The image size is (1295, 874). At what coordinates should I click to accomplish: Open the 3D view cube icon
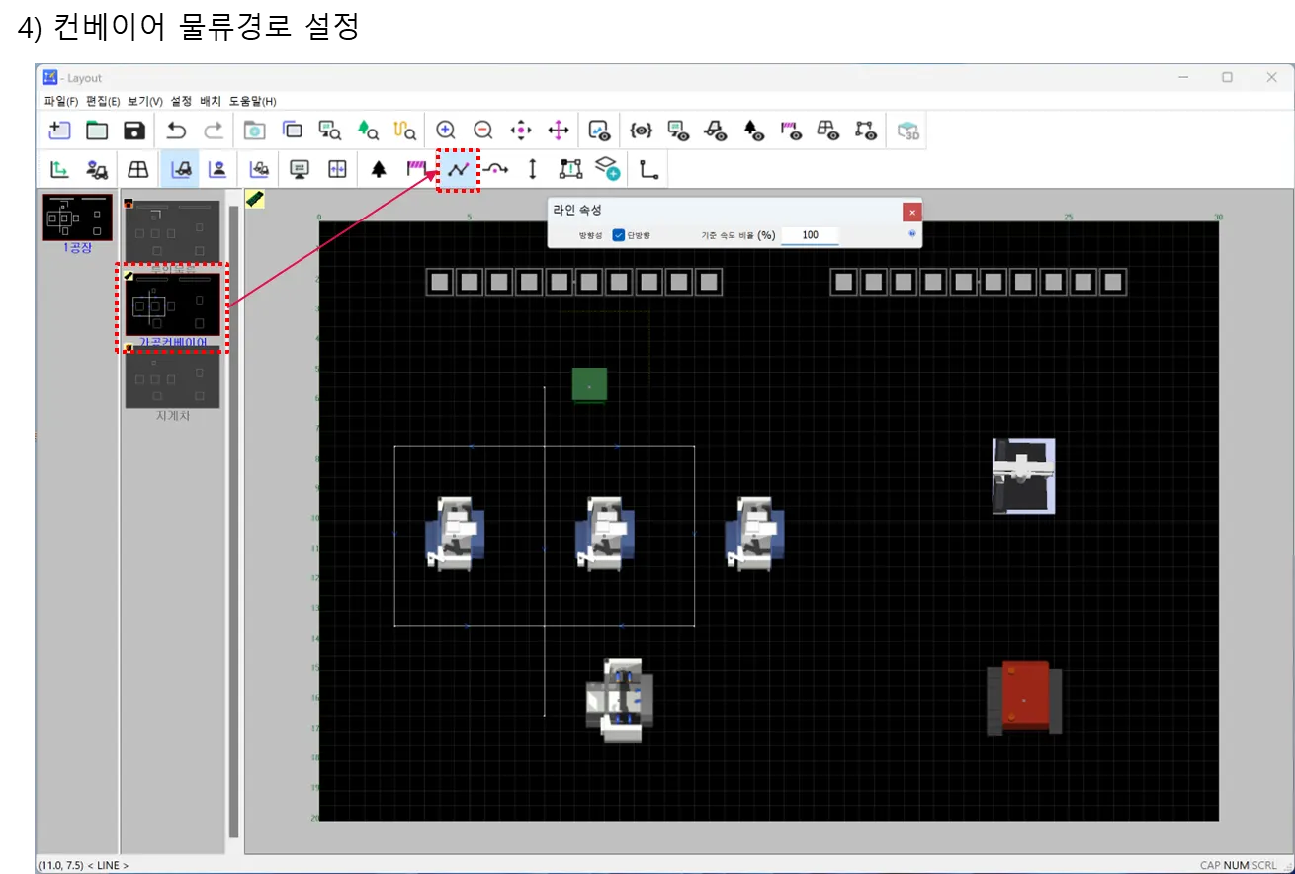(x=907, y=131)
